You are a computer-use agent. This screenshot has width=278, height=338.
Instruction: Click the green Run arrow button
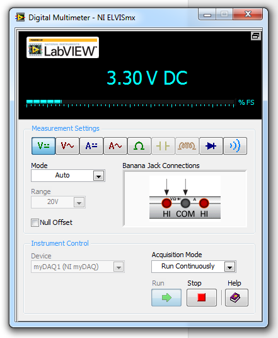tap(166, 298)
